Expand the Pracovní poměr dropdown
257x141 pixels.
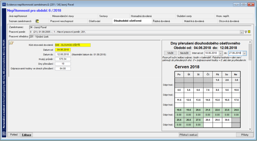(242, 32)
